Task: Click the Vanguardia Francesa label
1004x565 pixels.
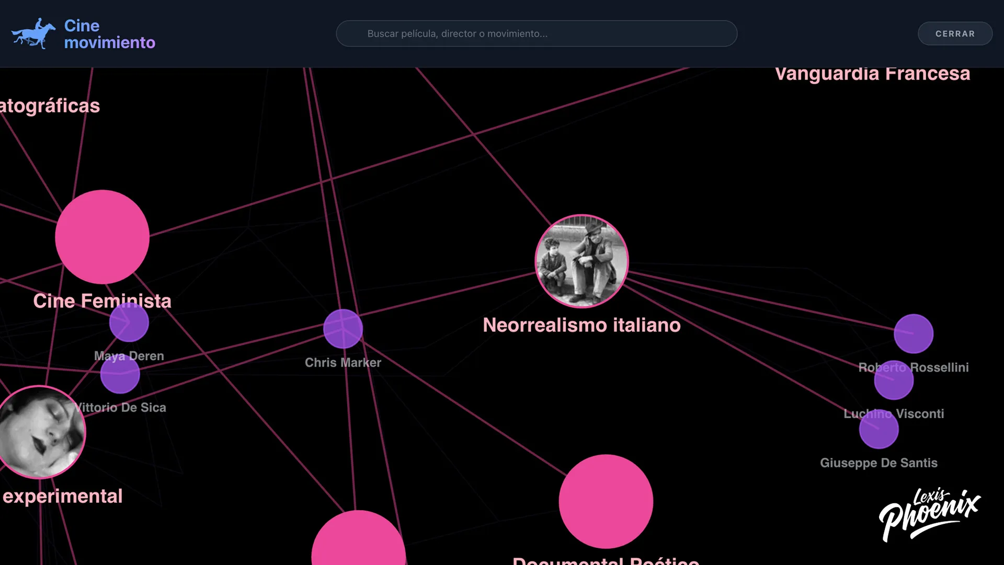Action: (x=872, y=74)
